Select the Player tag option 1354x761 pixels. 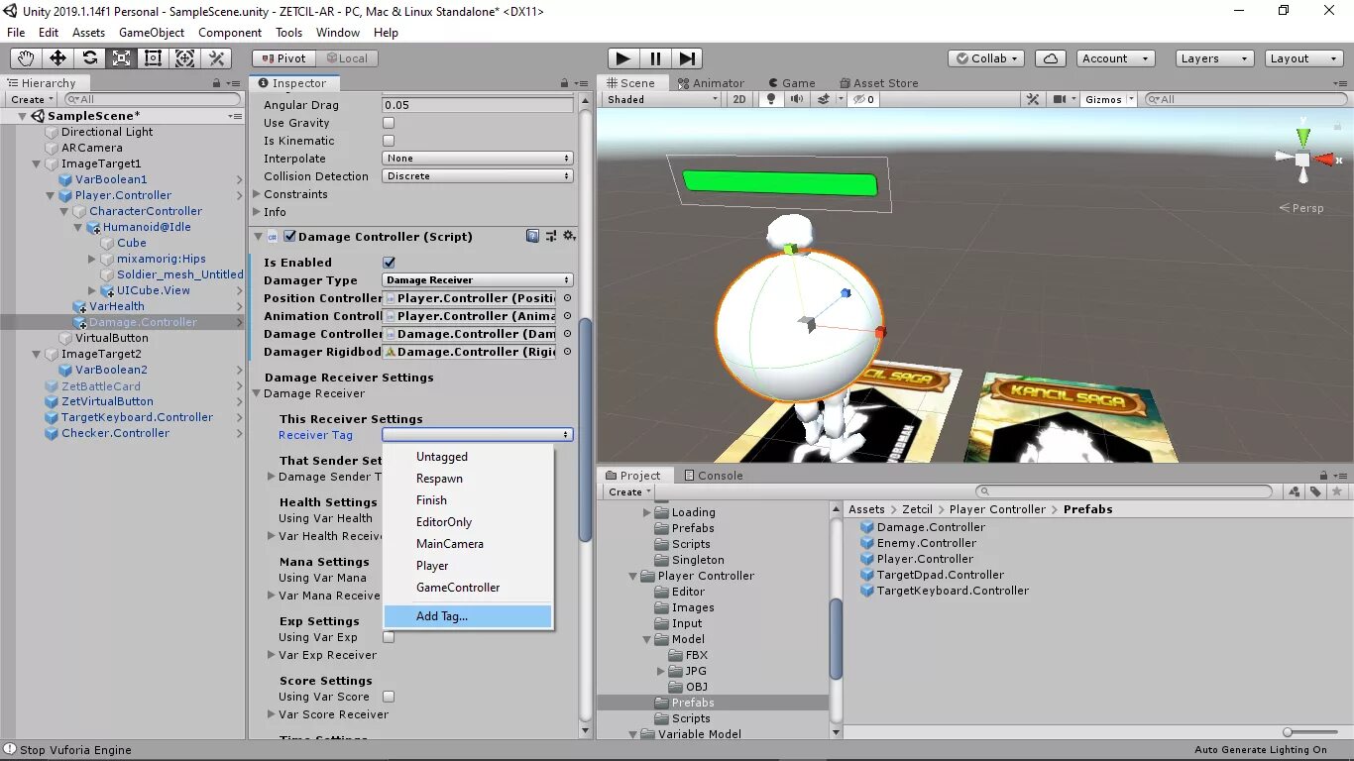pyautogui.click(x=468, y=566)
